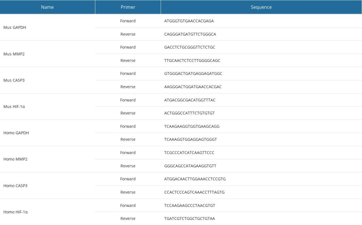Select the Mus MMP2 name cell
This screenshot has width=362, height=225.
pos(14,54)
